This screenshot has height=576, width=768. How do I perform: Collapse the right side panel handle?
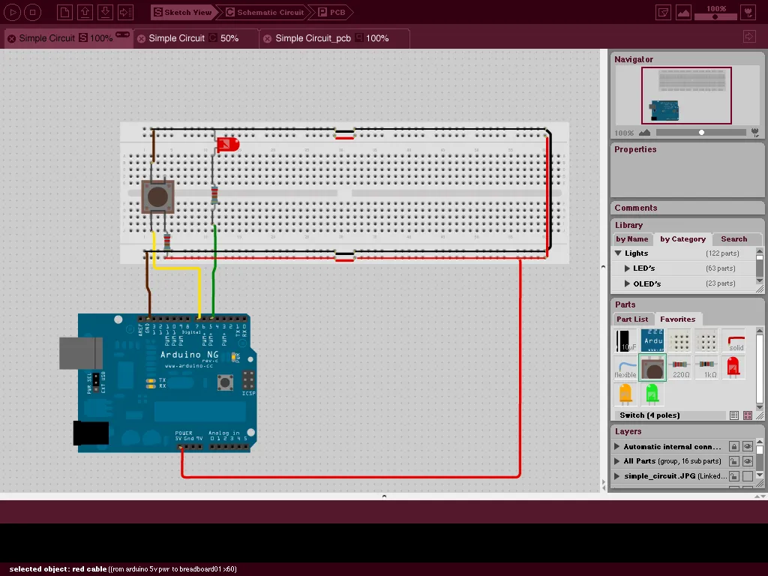[x=603, y=267]
